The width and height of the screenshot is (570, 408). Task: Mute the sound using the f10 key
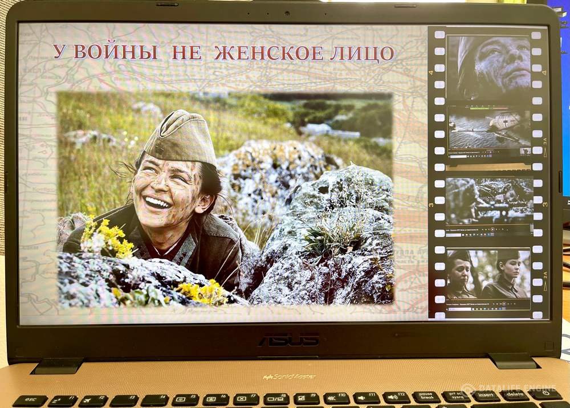click(336, 398)
